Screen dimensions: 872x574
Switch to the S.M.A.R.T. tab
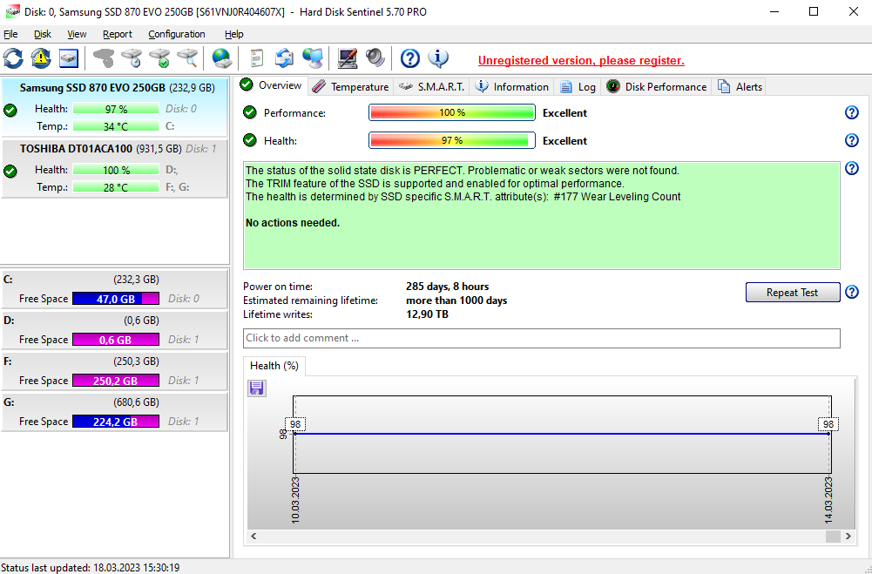click(431, 87)
